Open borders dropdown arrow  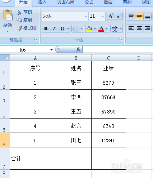pyautogui.click(x=82, y=29)
